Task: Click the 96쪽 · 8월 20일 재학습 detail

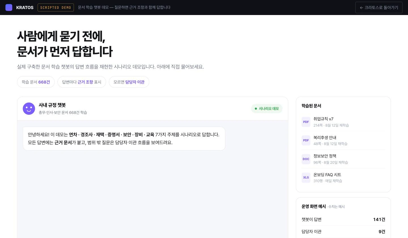Action: (x=331, y=162)
